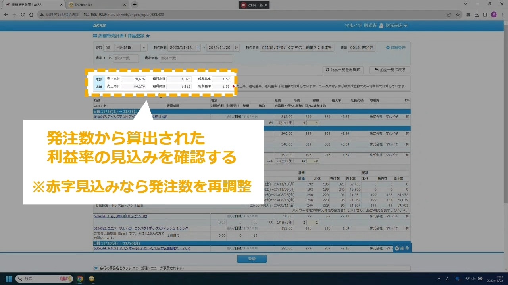Stop the screen recording red button
This screenshot has width=508, height=285.
[243, 5]
